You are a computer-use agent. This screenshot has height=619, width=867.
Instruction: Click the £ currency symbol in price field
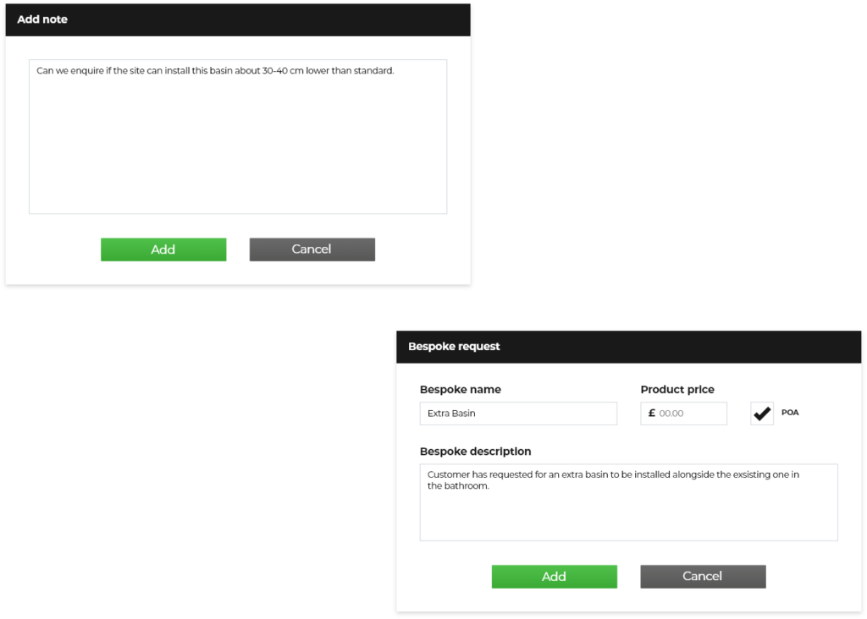pyautogui.click(x=651, y=414)
